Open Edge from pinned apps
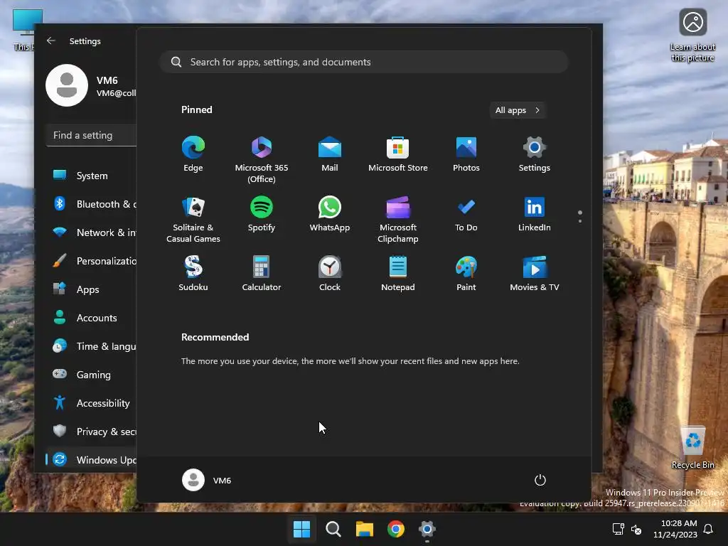This screenshot has height=546, width=728. pos(193,154)
